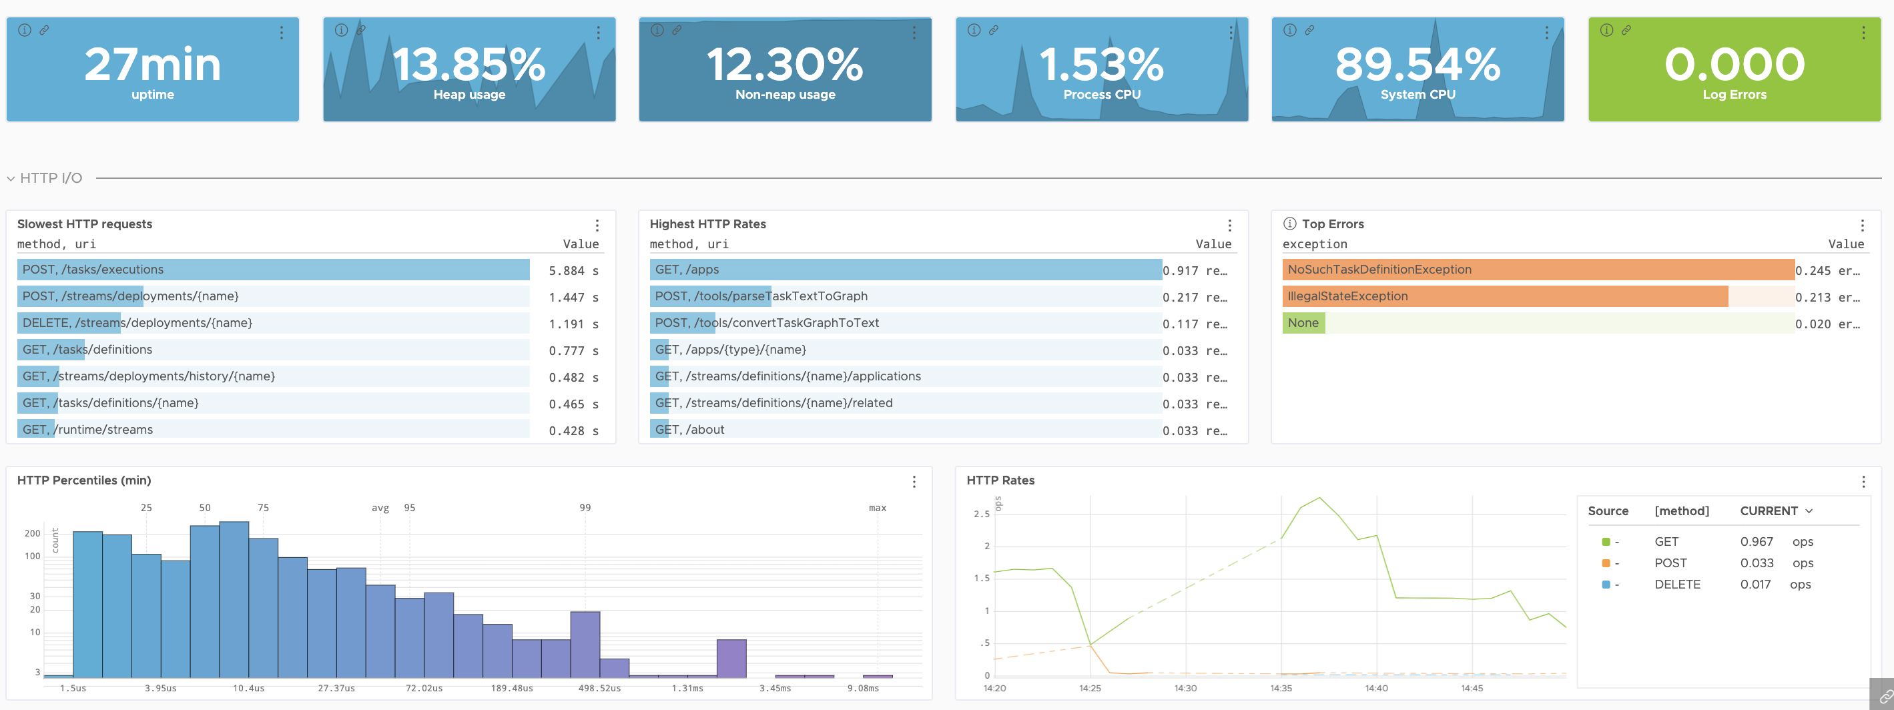Select the NoSuchTaskDefinitionException error row
1894x710 pixels.
click(x=1575, y=270)
